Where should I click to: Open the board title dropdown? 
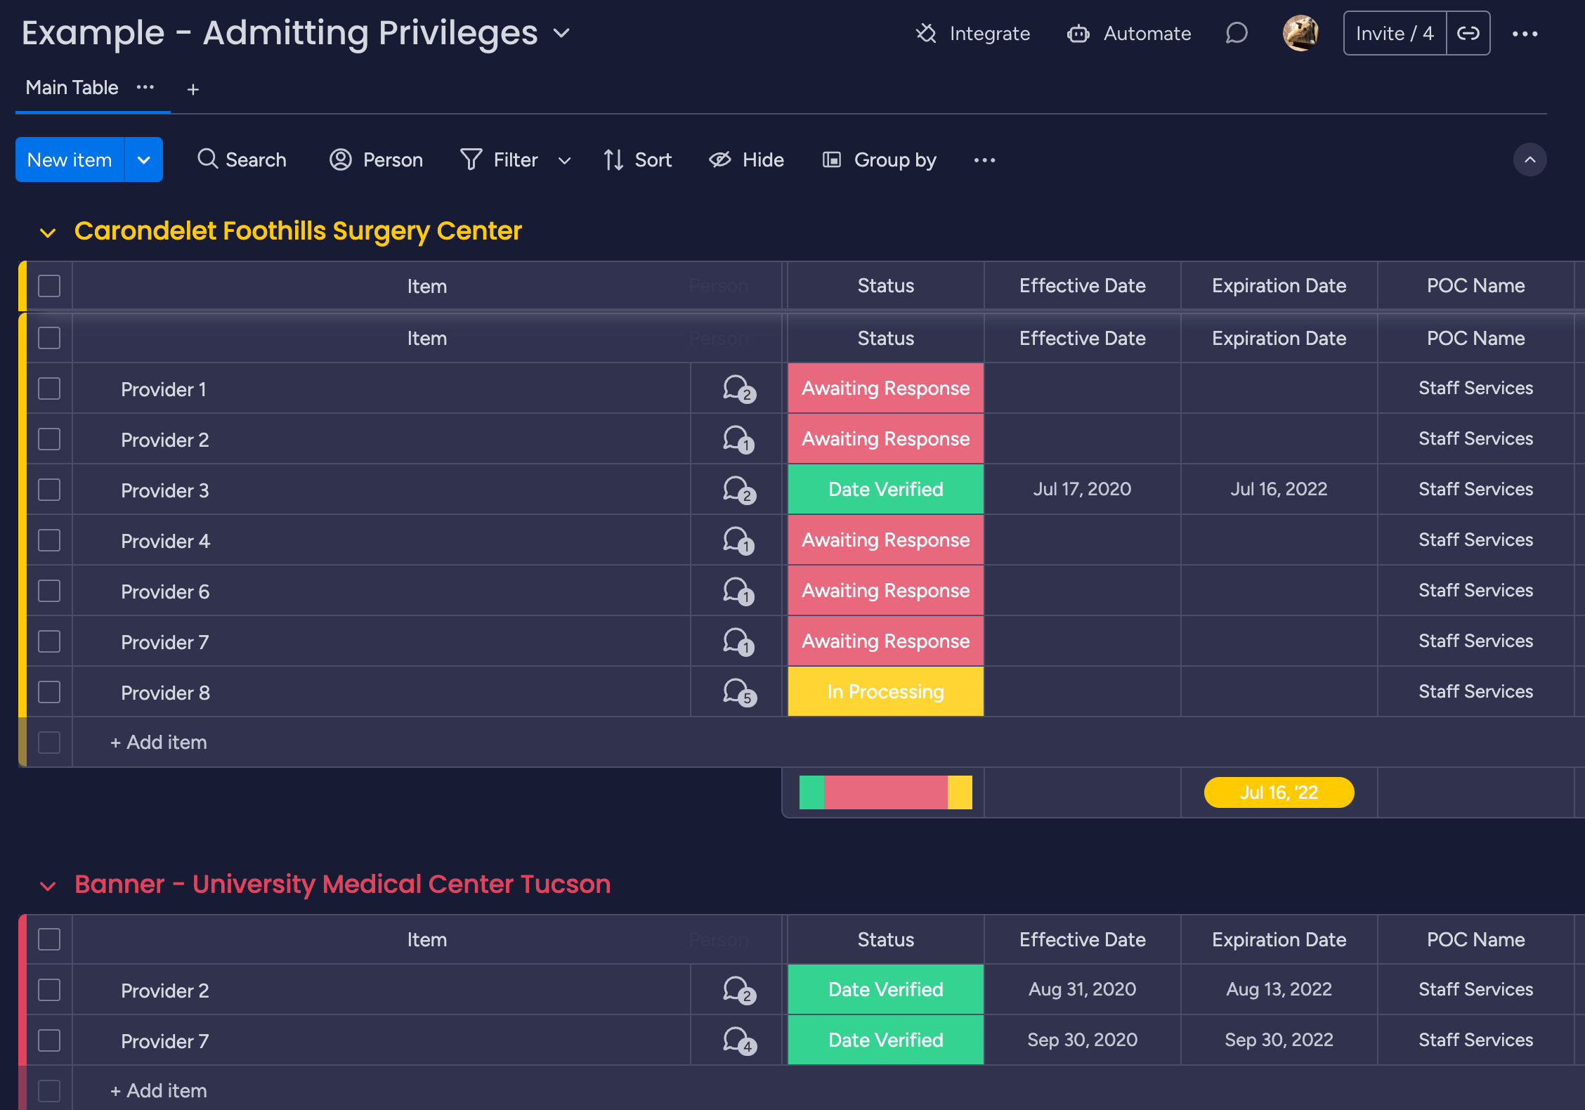560,33
